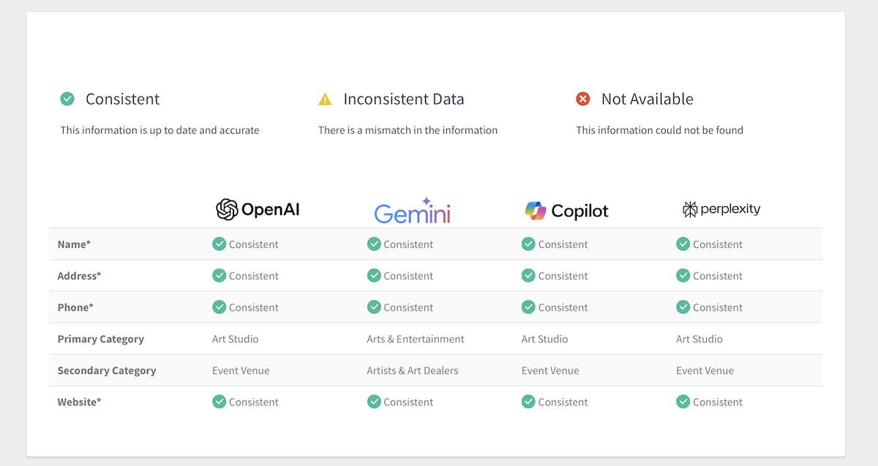Click the Not Available legend heading
Image resolution: width=878 pixels, height=466 pixels.
click(x=648, y=99)
